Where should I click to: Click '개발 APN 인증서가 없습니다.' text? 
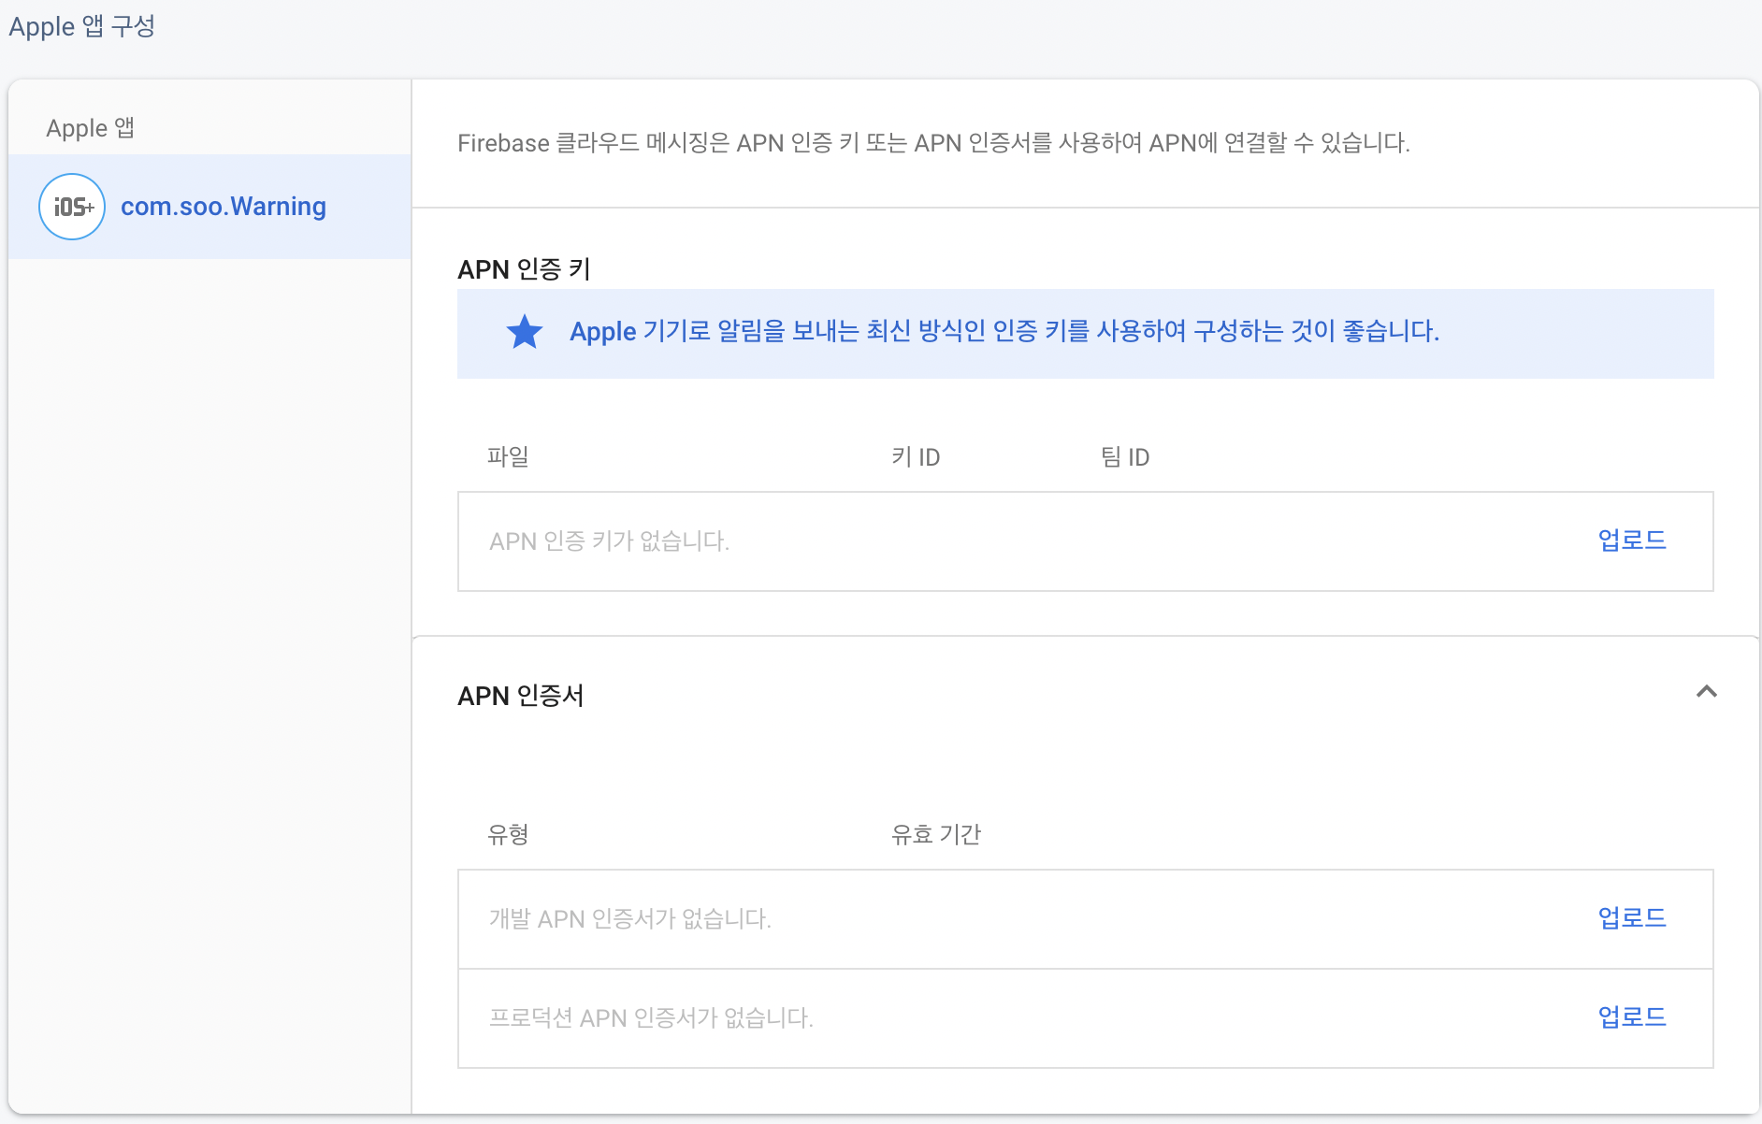[x=630, y=919]
